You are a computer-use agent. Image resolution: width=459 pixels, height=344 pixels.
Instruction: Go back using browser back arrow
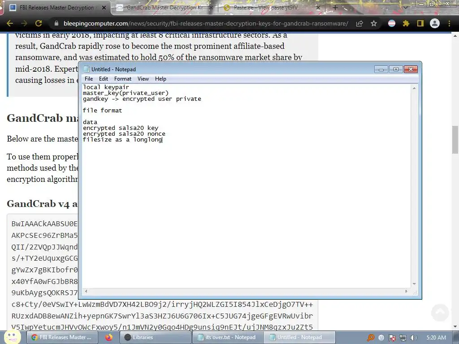point(10,23)
